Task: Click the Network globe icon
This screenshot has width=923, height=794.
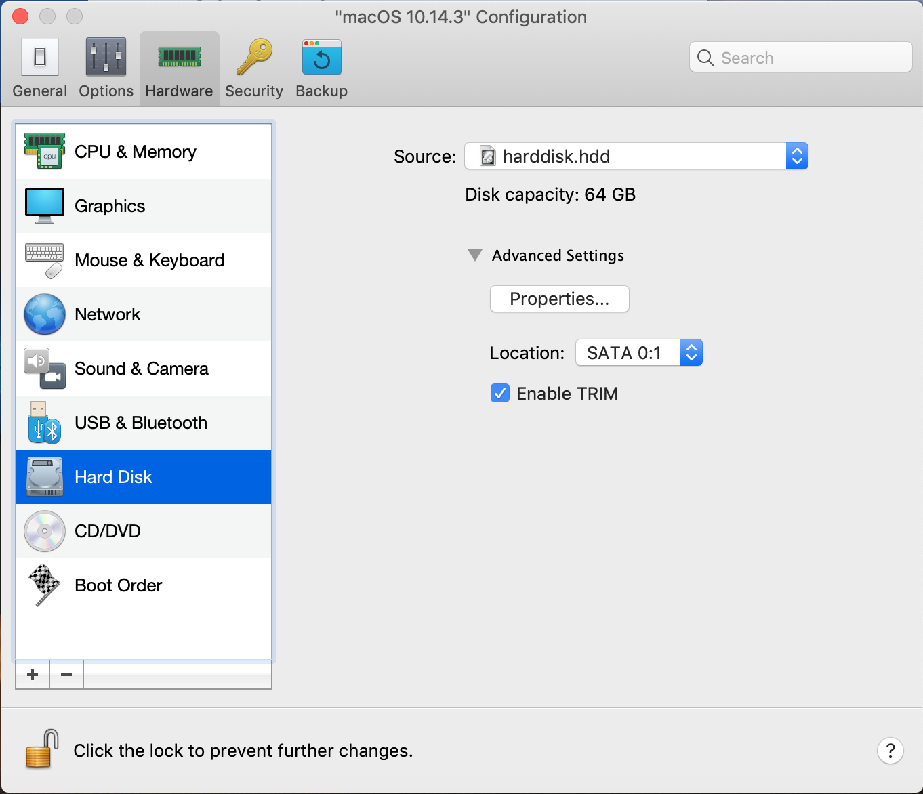Action: 45,314
